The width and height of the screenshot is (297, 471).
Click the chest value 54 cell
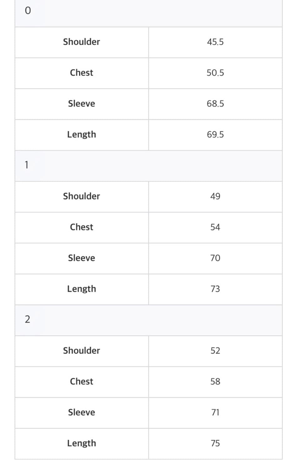(x=215, y=227)
